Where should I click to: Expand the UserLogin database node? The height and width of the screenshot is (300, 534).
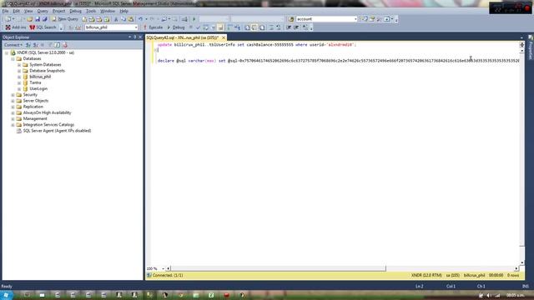tap(19, 89)
